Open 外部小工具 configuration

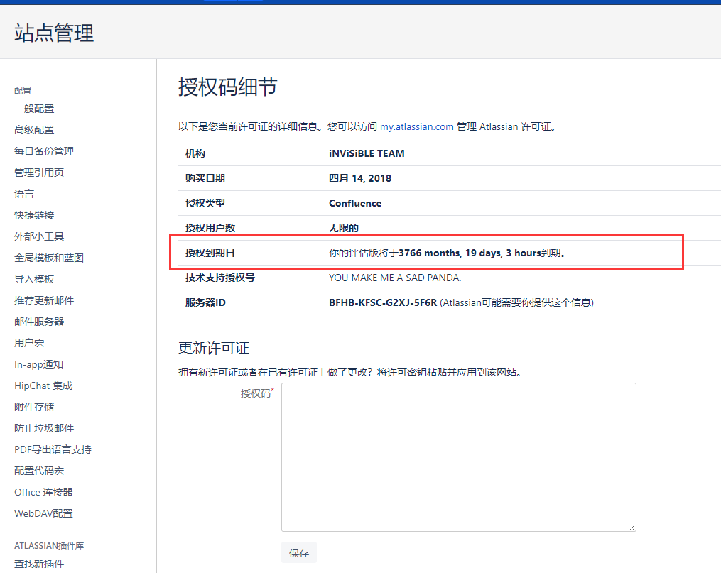point(39,236)
